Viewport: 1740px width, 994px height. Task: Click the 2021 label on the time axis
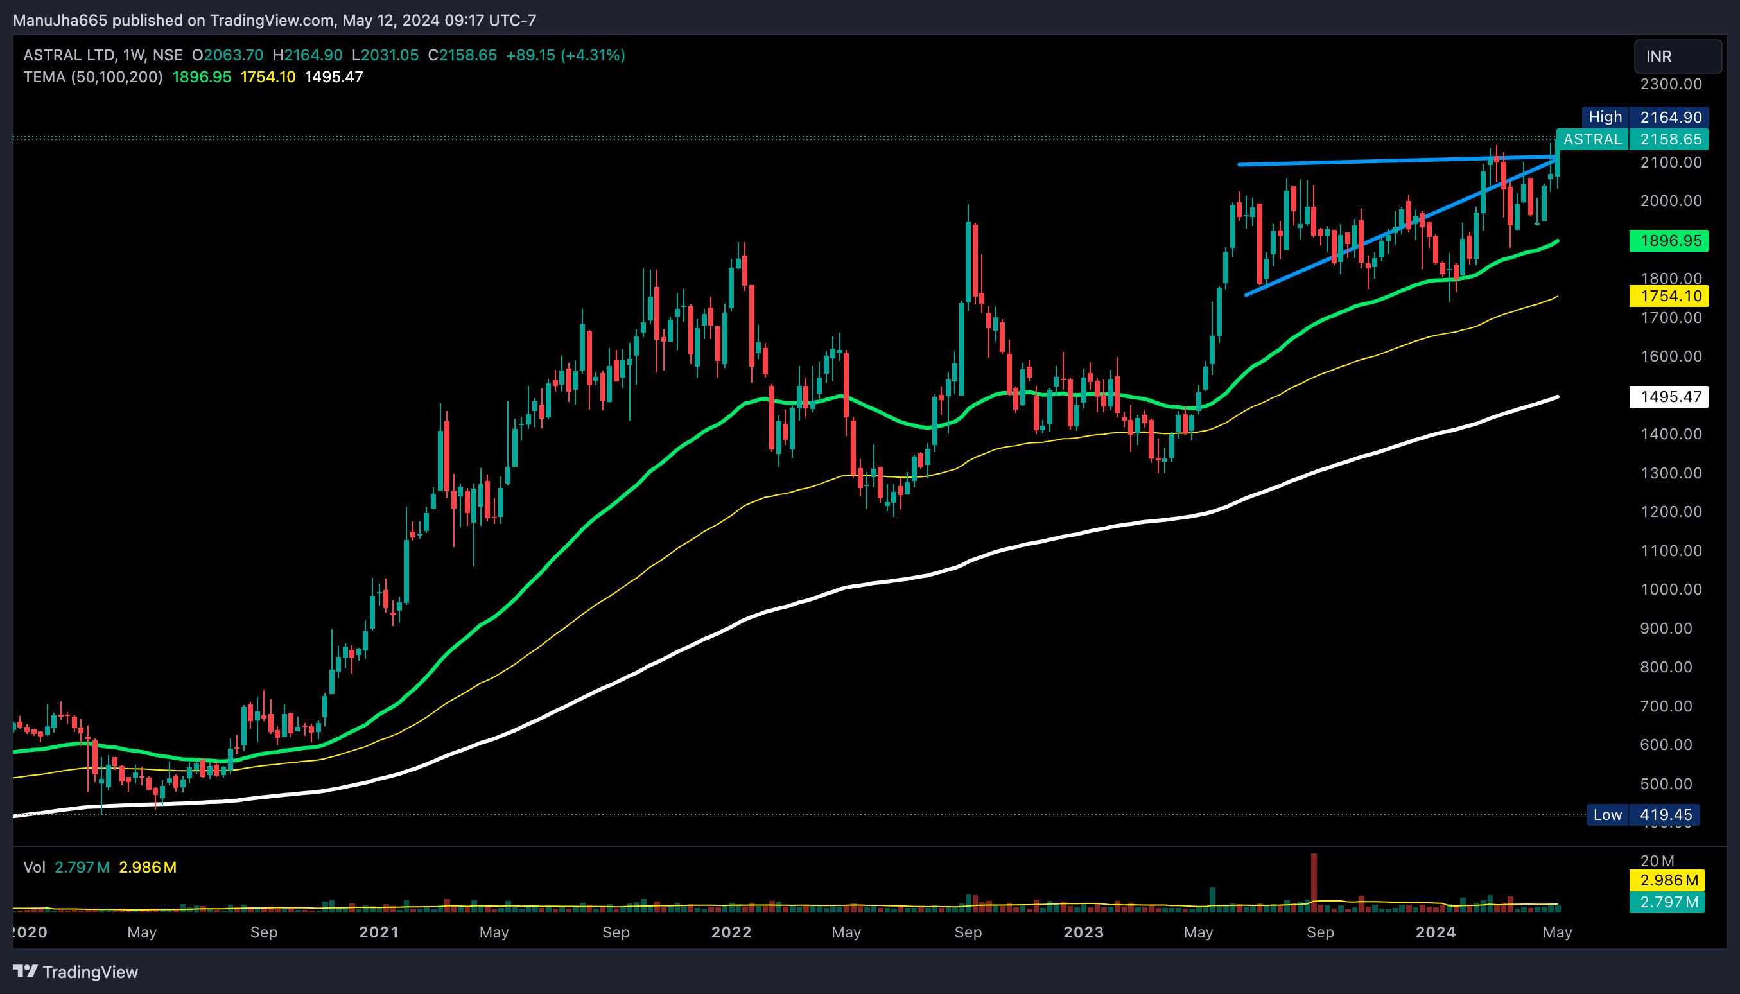379,932
